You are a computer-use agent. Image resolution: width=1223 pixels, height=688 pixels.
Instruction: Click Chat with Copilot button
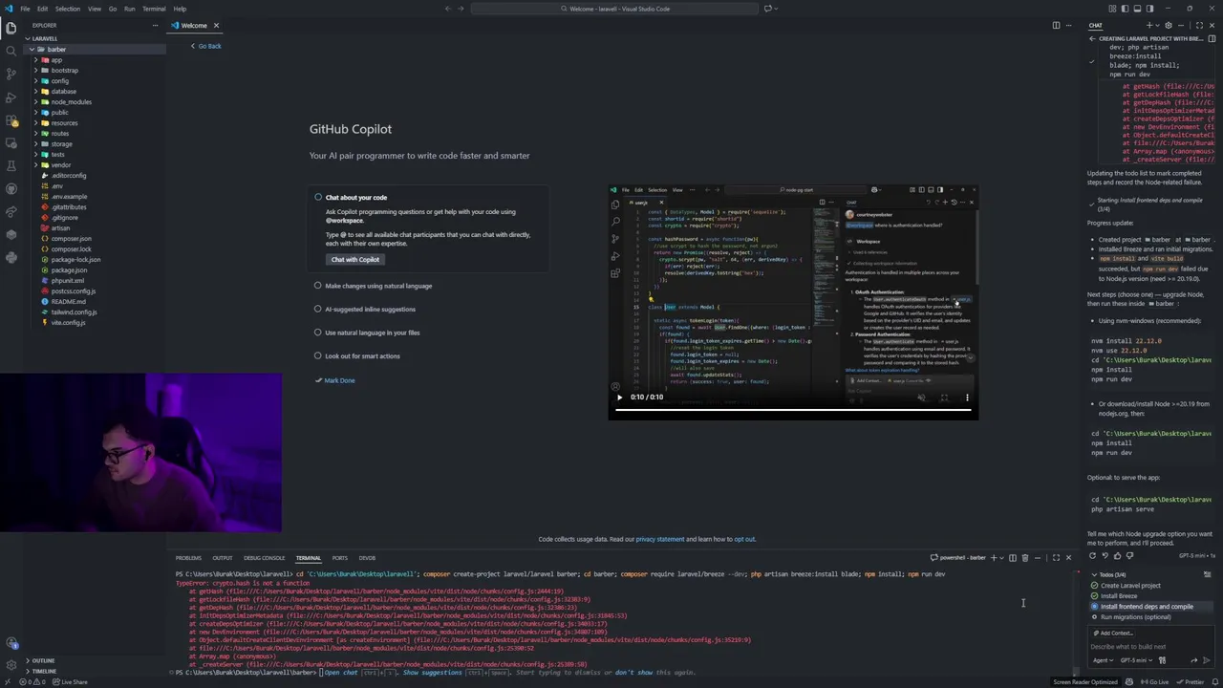355,260
